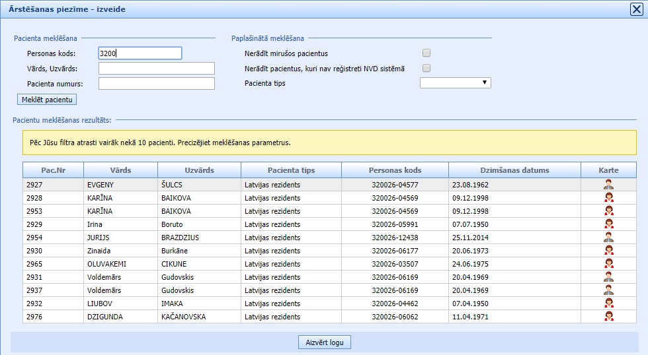Open card icon for patient number 2928
Viewport: 648px width, 355px height.
pos(608,198)
